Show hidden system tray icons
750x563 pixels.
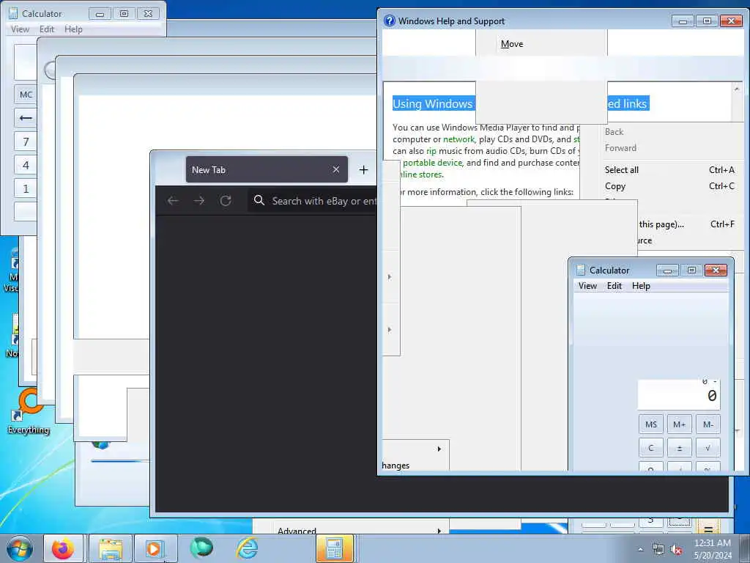click(x=641, y=550)
